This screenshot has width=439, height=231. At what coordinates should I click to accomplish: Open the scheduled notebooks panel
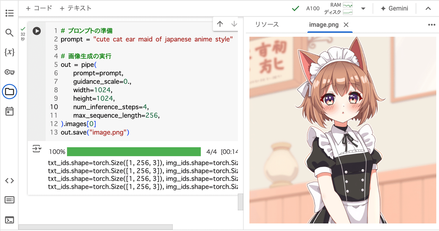[x=10, y=111]
